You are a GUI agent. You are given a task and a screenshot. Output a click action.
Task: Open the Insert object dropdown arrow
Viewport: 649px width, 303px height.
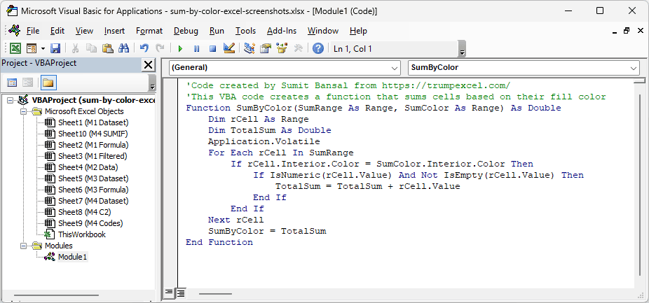click(43, 49)
